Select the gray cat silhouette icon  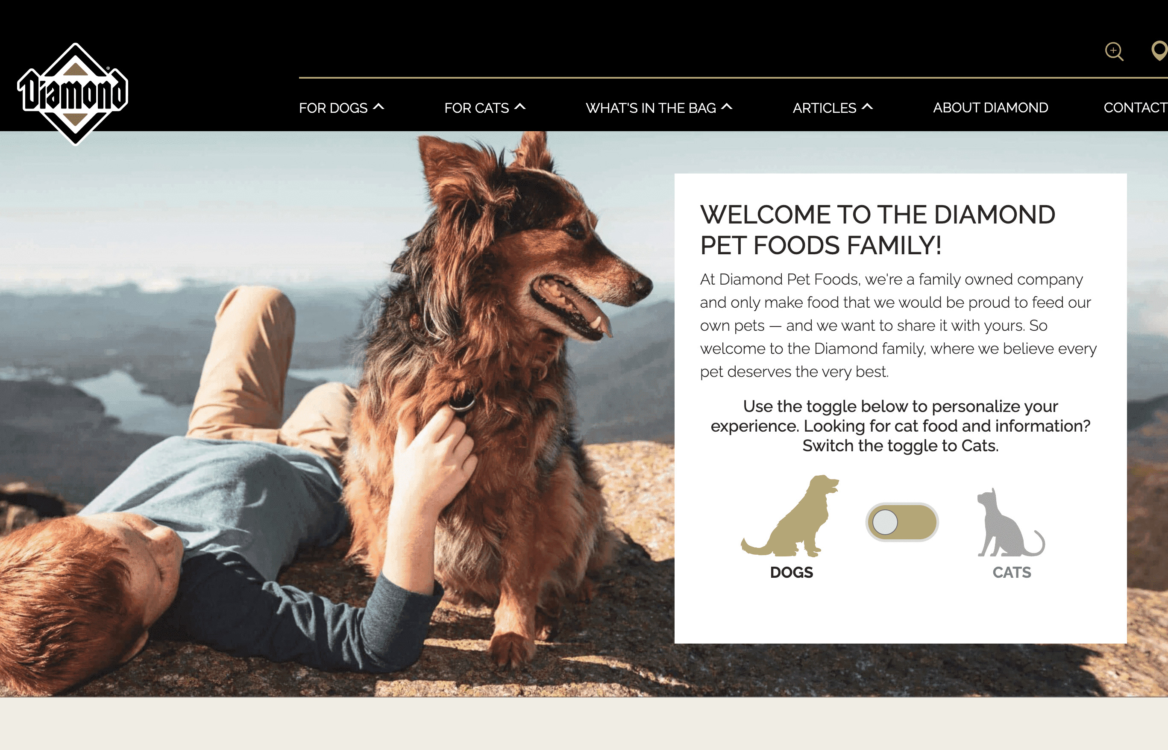pos(1011,522)
